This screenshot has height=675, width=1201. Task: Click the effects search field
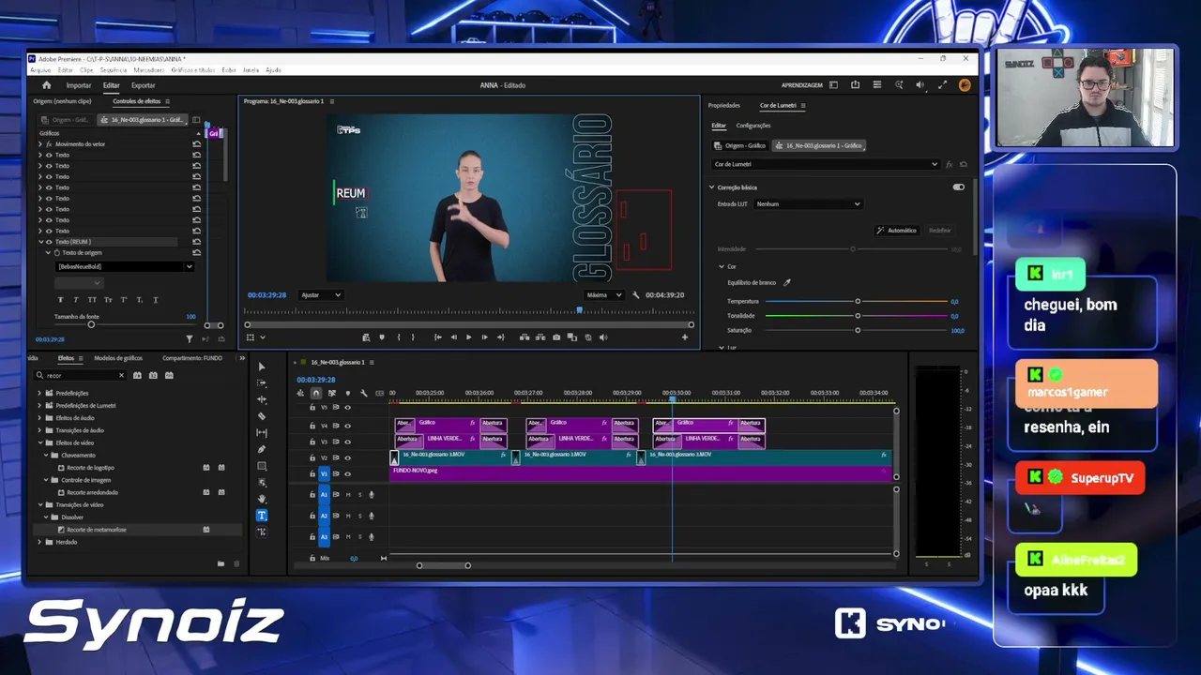pyautogui.click(x=81, y=375)
